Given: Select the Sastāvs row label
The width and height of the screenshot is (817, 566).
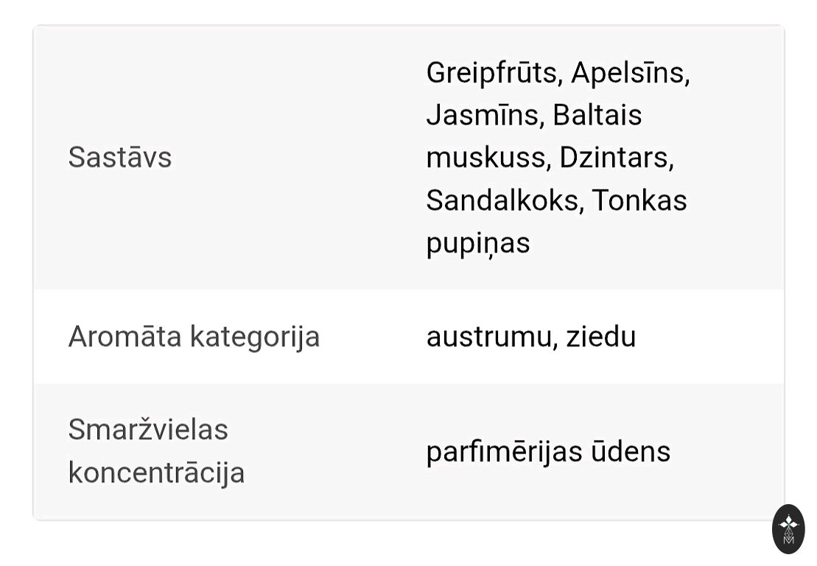Looking at the screenshot, I should [x=120, y=158].
